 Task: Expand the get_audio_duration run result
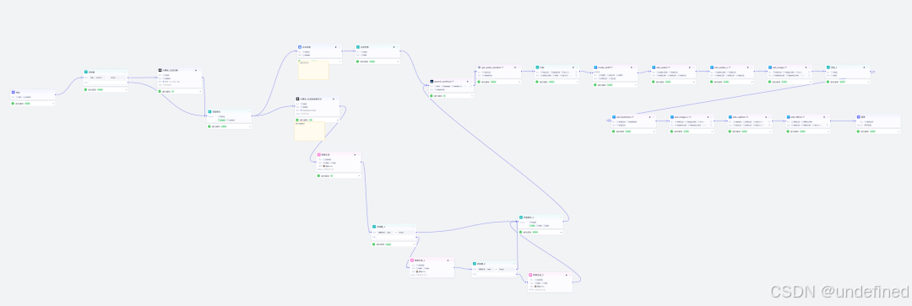[518, 82]
